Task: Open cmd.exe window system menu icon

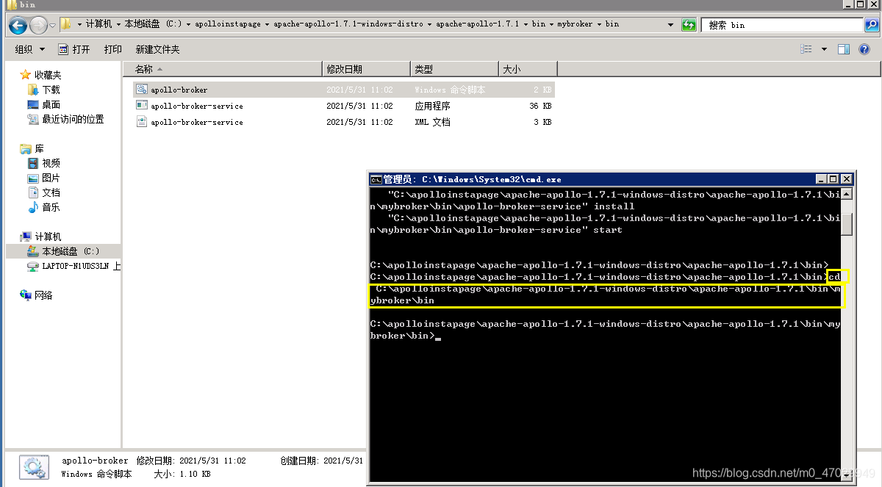Action: pyautogui.click(x=376, y=179)
